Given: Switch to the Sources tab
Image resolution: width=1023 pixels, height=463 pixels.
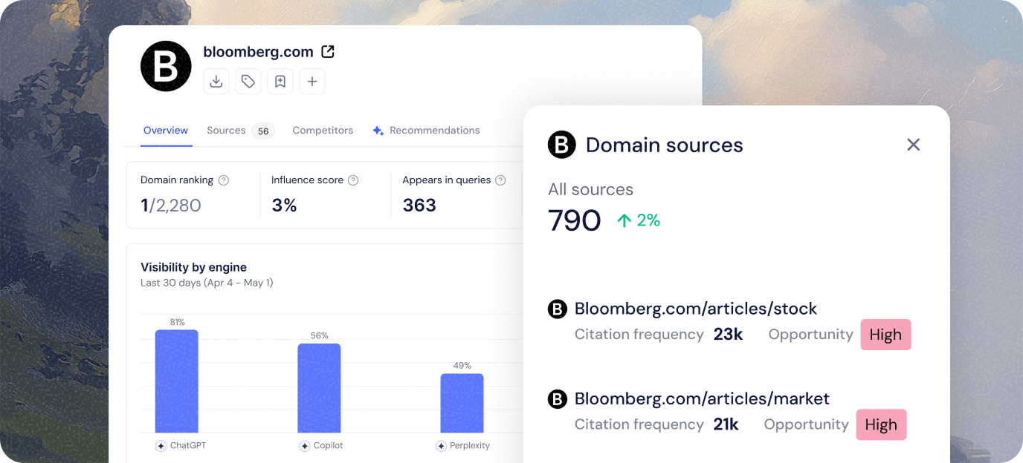Looking at the screenshot, I should 226,131.
